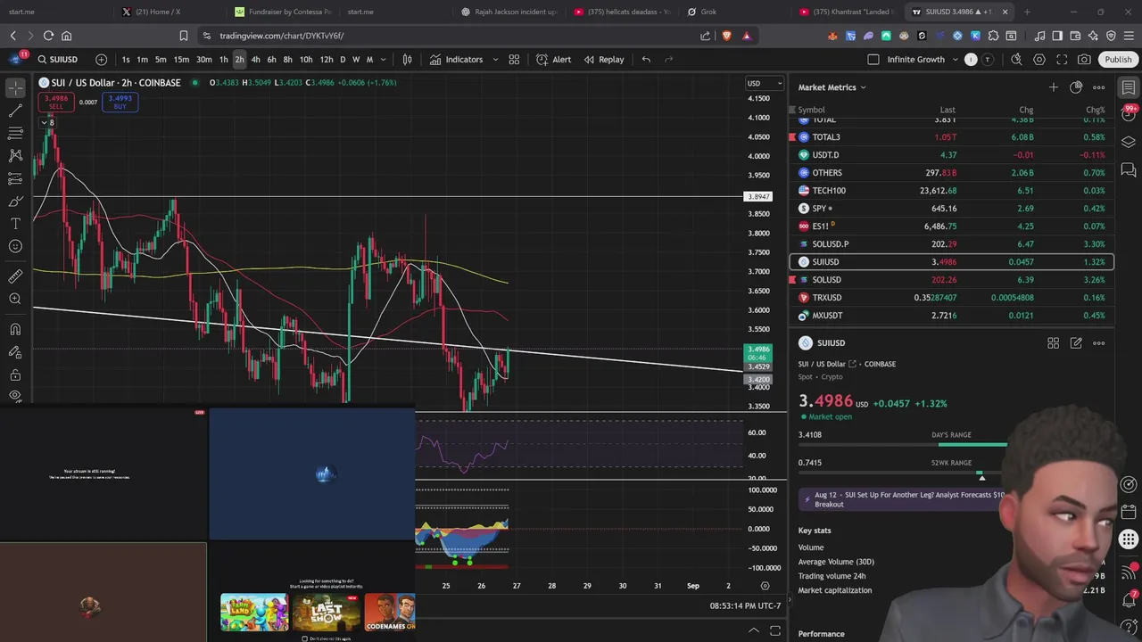The image size is (1142, 642).
Task: Open time axis settings gear icon
Action: [x=765, y=586]
